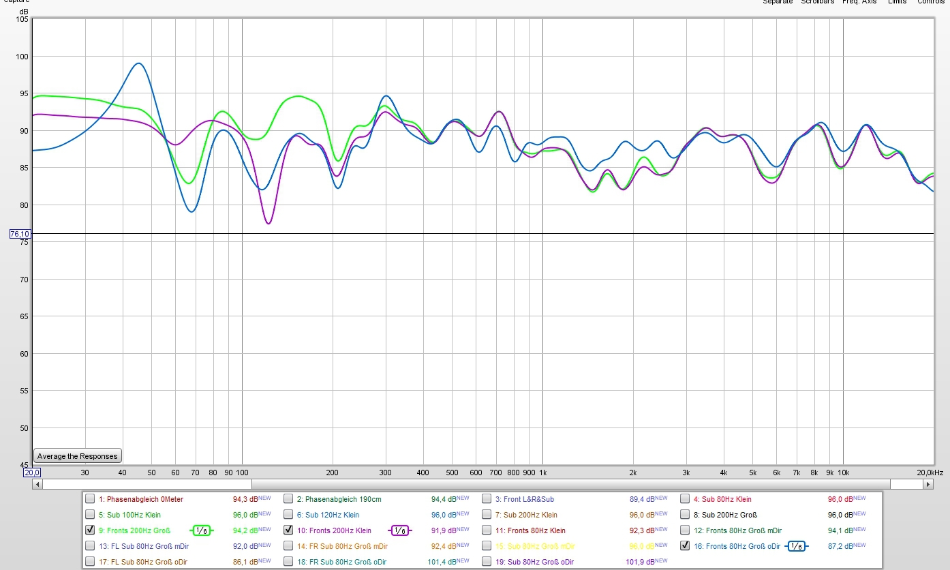
Task: Show the '3: Front L&R&Sub' trace
Action: pos(487,499)
